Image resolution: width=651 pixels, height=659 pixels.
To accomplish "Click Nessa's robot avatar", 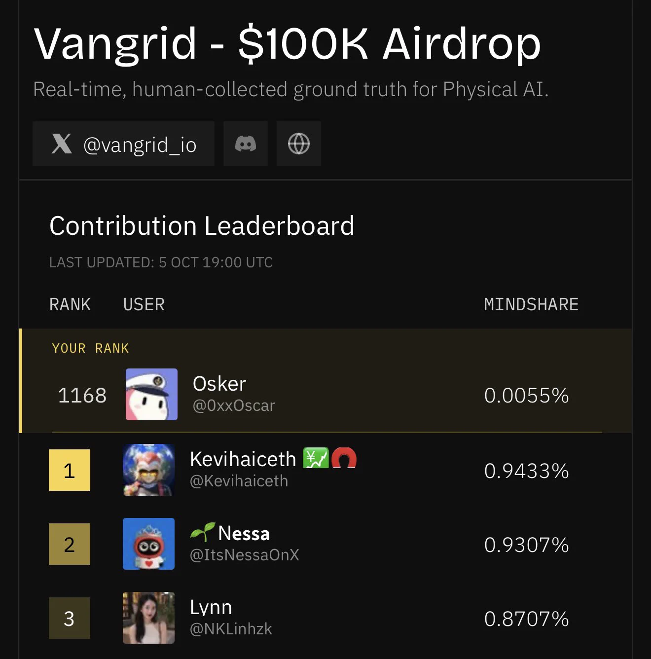I will (148, 544).
